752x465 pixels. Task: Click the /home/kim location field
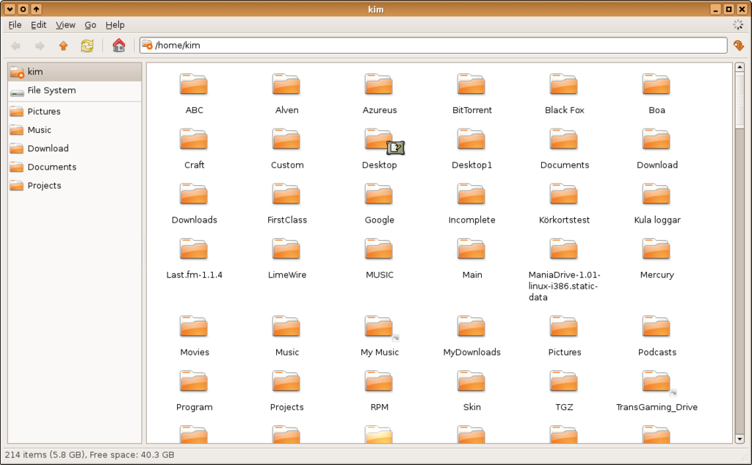[x=433, y=46]
